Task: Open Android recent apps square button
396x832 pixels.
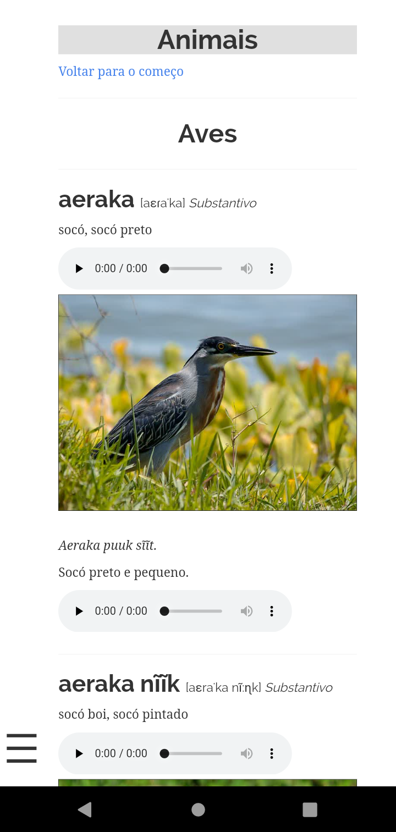Action: [310, 809]
